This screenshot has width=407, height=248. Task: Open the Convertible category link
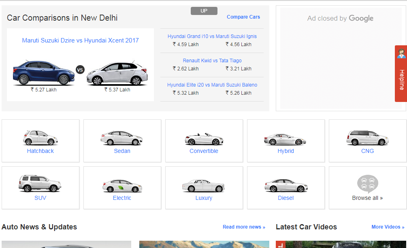click(x=204, y=151)
